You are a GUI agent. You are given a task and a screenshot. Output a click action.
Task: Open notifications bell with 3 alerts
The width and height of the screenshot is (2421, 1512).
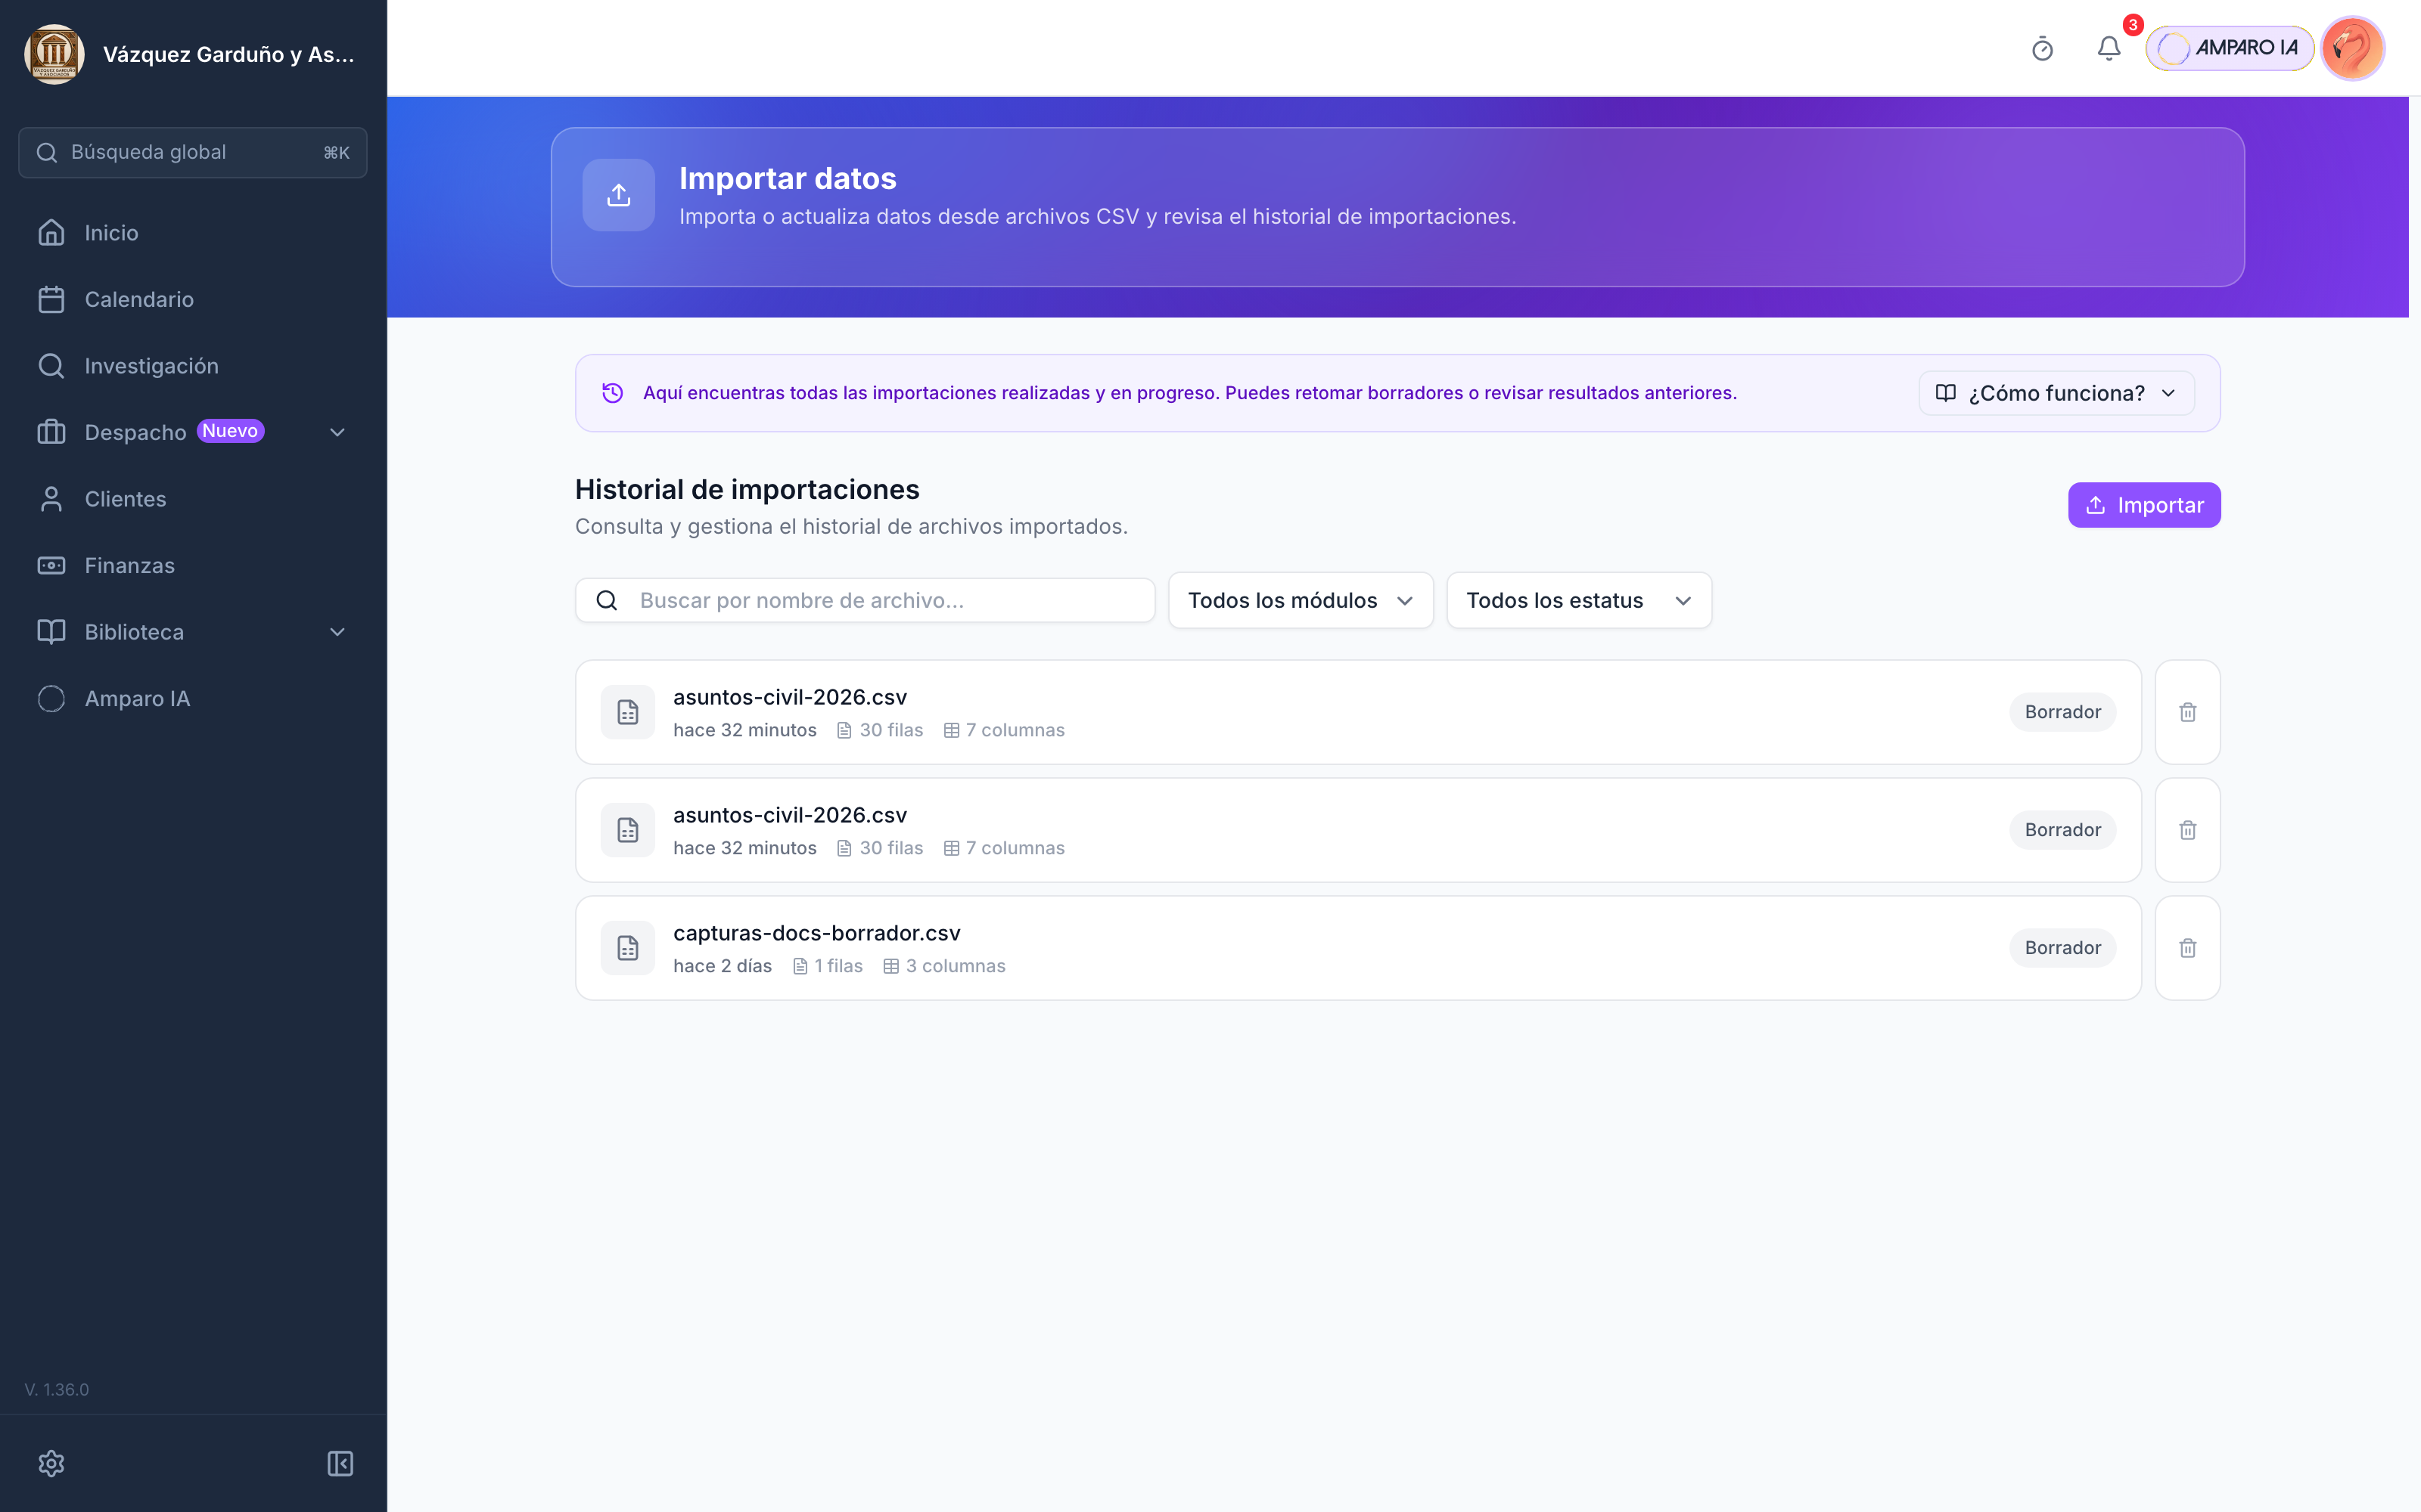(x=2109, y=48)
